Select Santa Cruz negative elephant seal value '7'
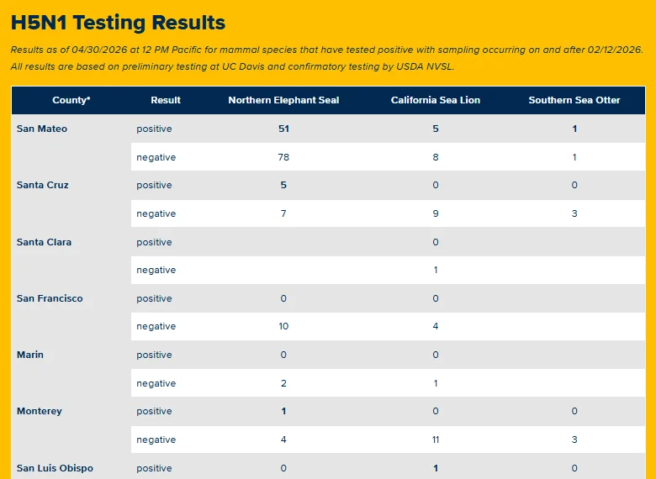The height and width of the screenshot is (479, 656). [x=283, y=214]
